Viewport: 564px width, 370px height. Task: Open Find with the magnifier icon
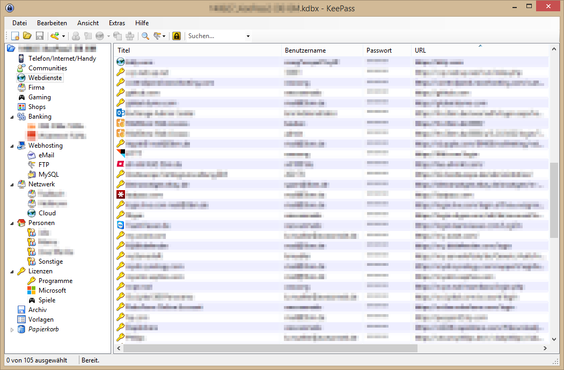(145, 36)
